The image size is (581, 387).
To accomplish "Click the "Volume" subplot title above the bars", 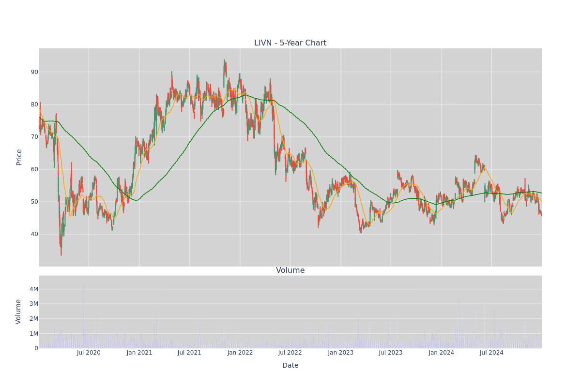I will pyautogui.click(x=290, y=270).
